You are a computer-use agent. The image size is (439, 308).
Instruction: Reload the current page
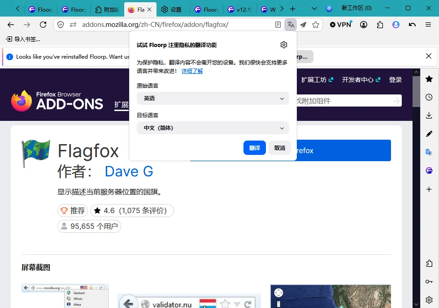[x=43, y=25]
